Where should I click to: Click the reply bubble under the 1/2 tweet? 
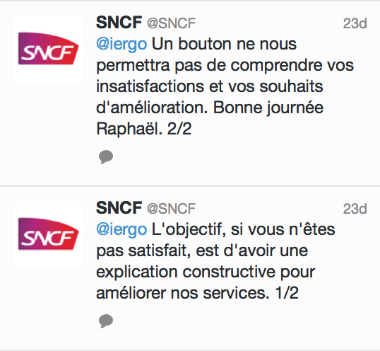[106, 321]
